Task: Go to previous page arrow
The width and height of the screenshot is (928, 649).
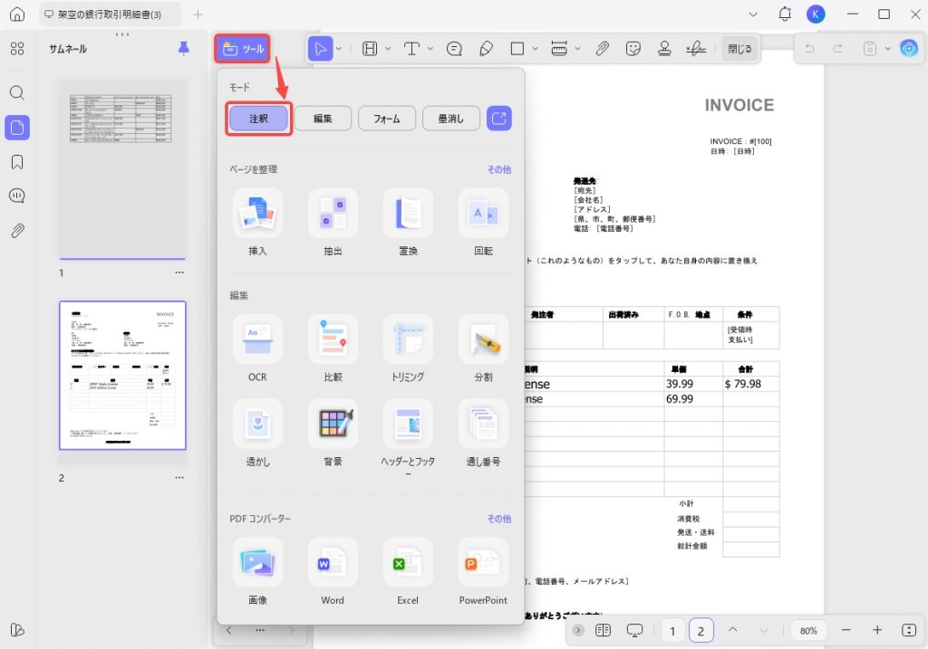Action: 732,629
